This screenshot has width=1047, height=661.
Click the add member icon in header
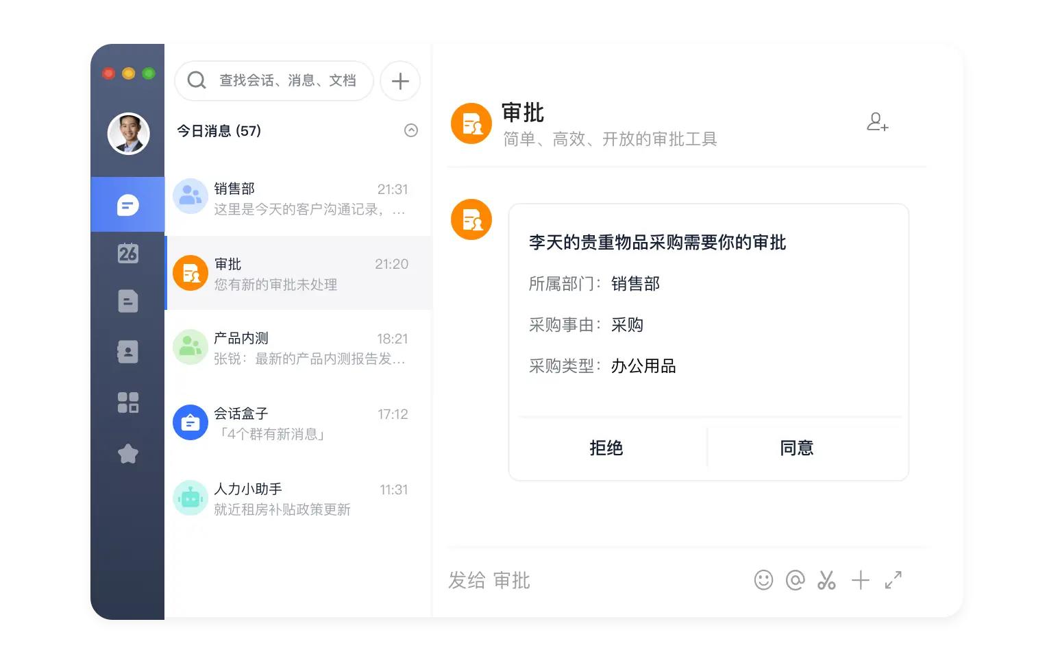877,123
